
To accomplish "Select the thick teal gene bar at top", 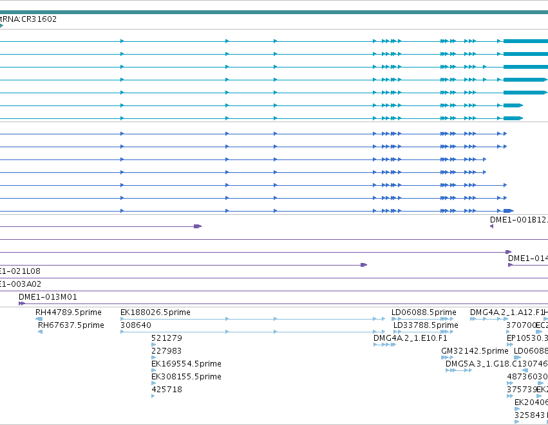I will (274, 12).
